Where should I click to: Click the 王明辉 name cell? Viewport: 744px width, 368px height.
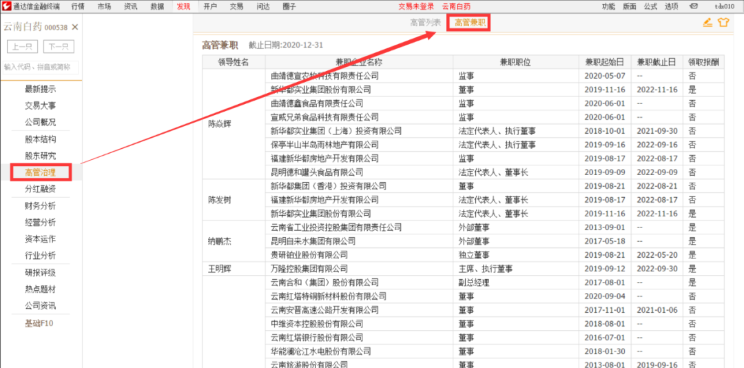click(234, 269)
